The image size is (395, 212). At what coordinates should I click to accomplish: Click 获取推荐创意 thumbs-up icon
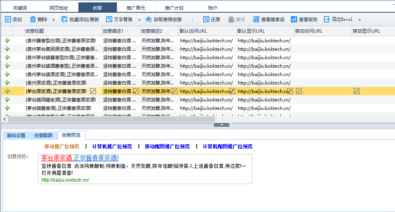point(148,19)
